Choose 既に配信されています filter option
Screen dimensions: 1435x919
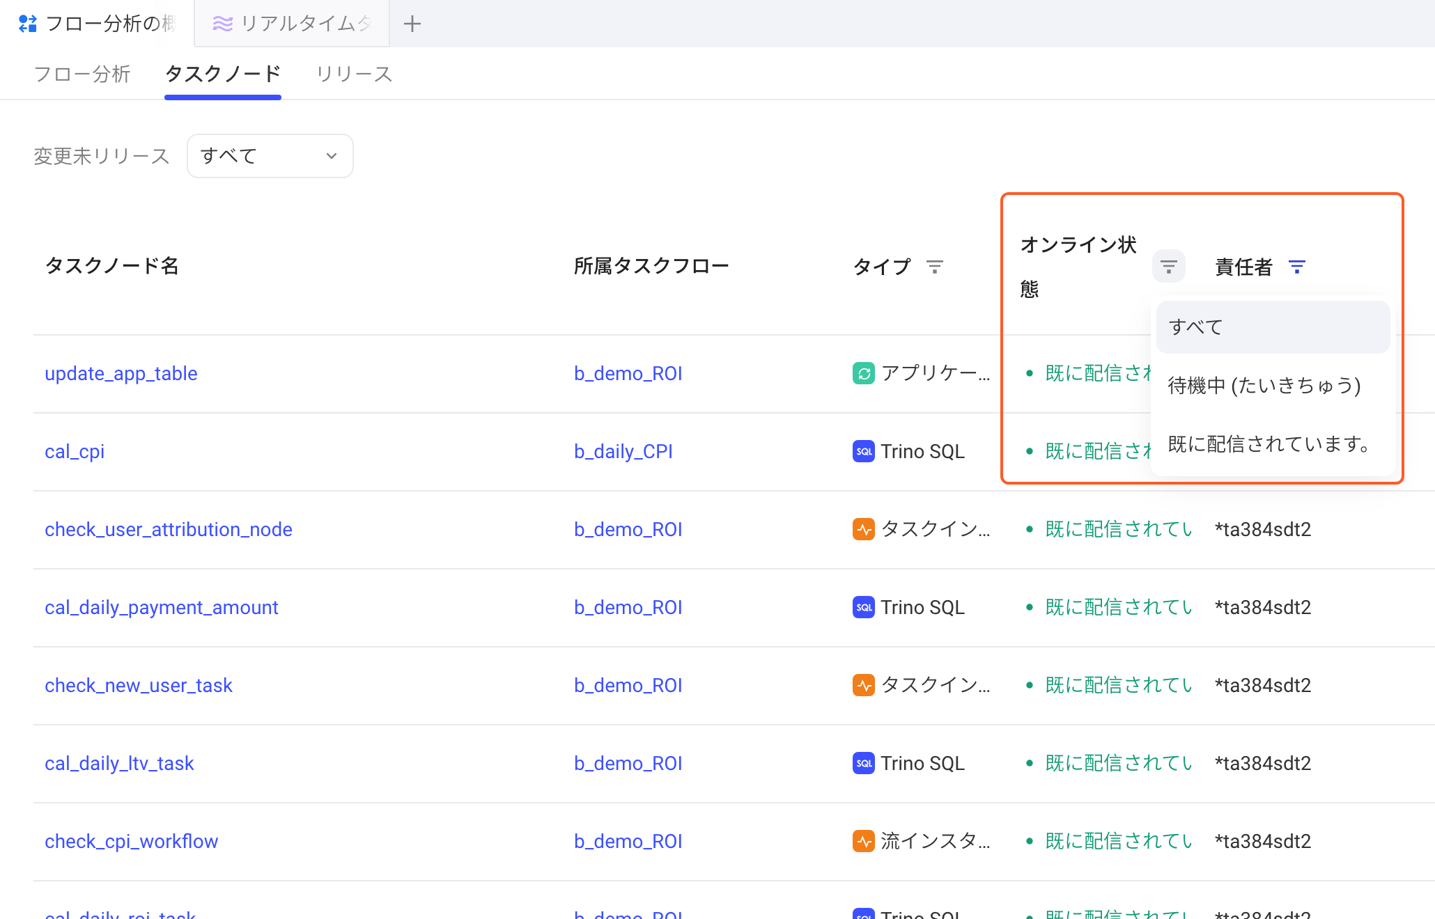click(x=1273, y=444)
